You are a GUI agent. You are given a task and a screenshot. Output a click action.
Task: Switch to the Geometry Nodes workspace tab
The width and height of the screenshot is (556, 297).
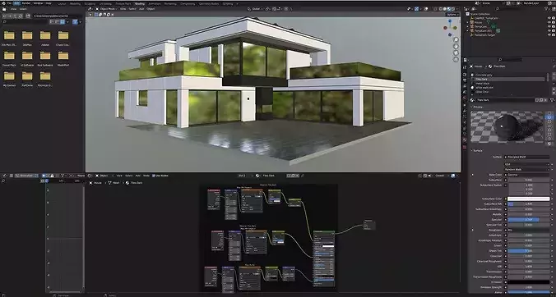209,3
